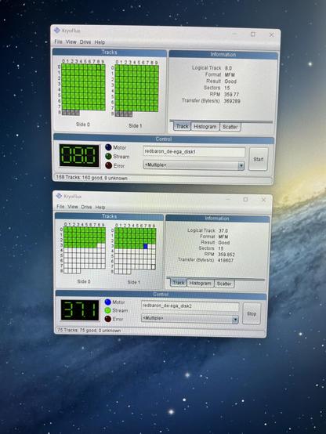The width and height of the screenshot is (326, 434).
Task: Click KryoFlux logo icon in top title bar
Action: coord(56,31)
